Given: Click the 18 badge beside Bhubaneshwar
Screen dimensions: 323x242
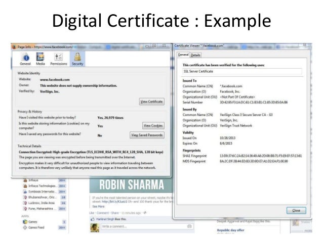Looking at the screenshot, I should 63,198.
